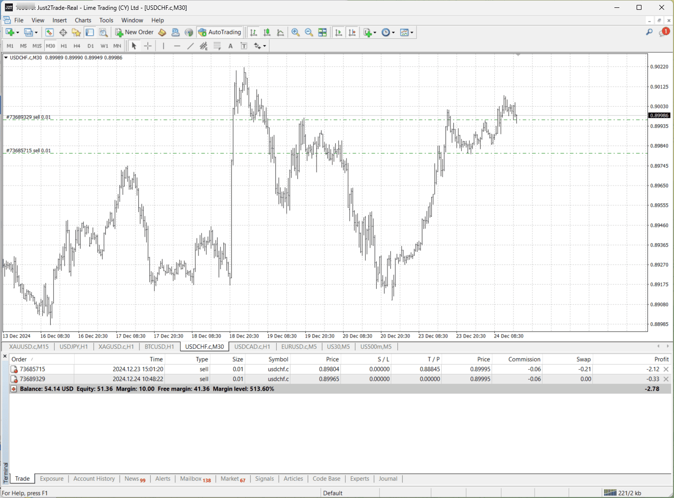
Task: Open the chat notifications bubble icon
Action: click(x=664, y=32)
